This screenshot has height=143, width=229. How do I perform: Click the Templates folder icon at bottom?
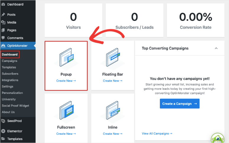[3, 139]
